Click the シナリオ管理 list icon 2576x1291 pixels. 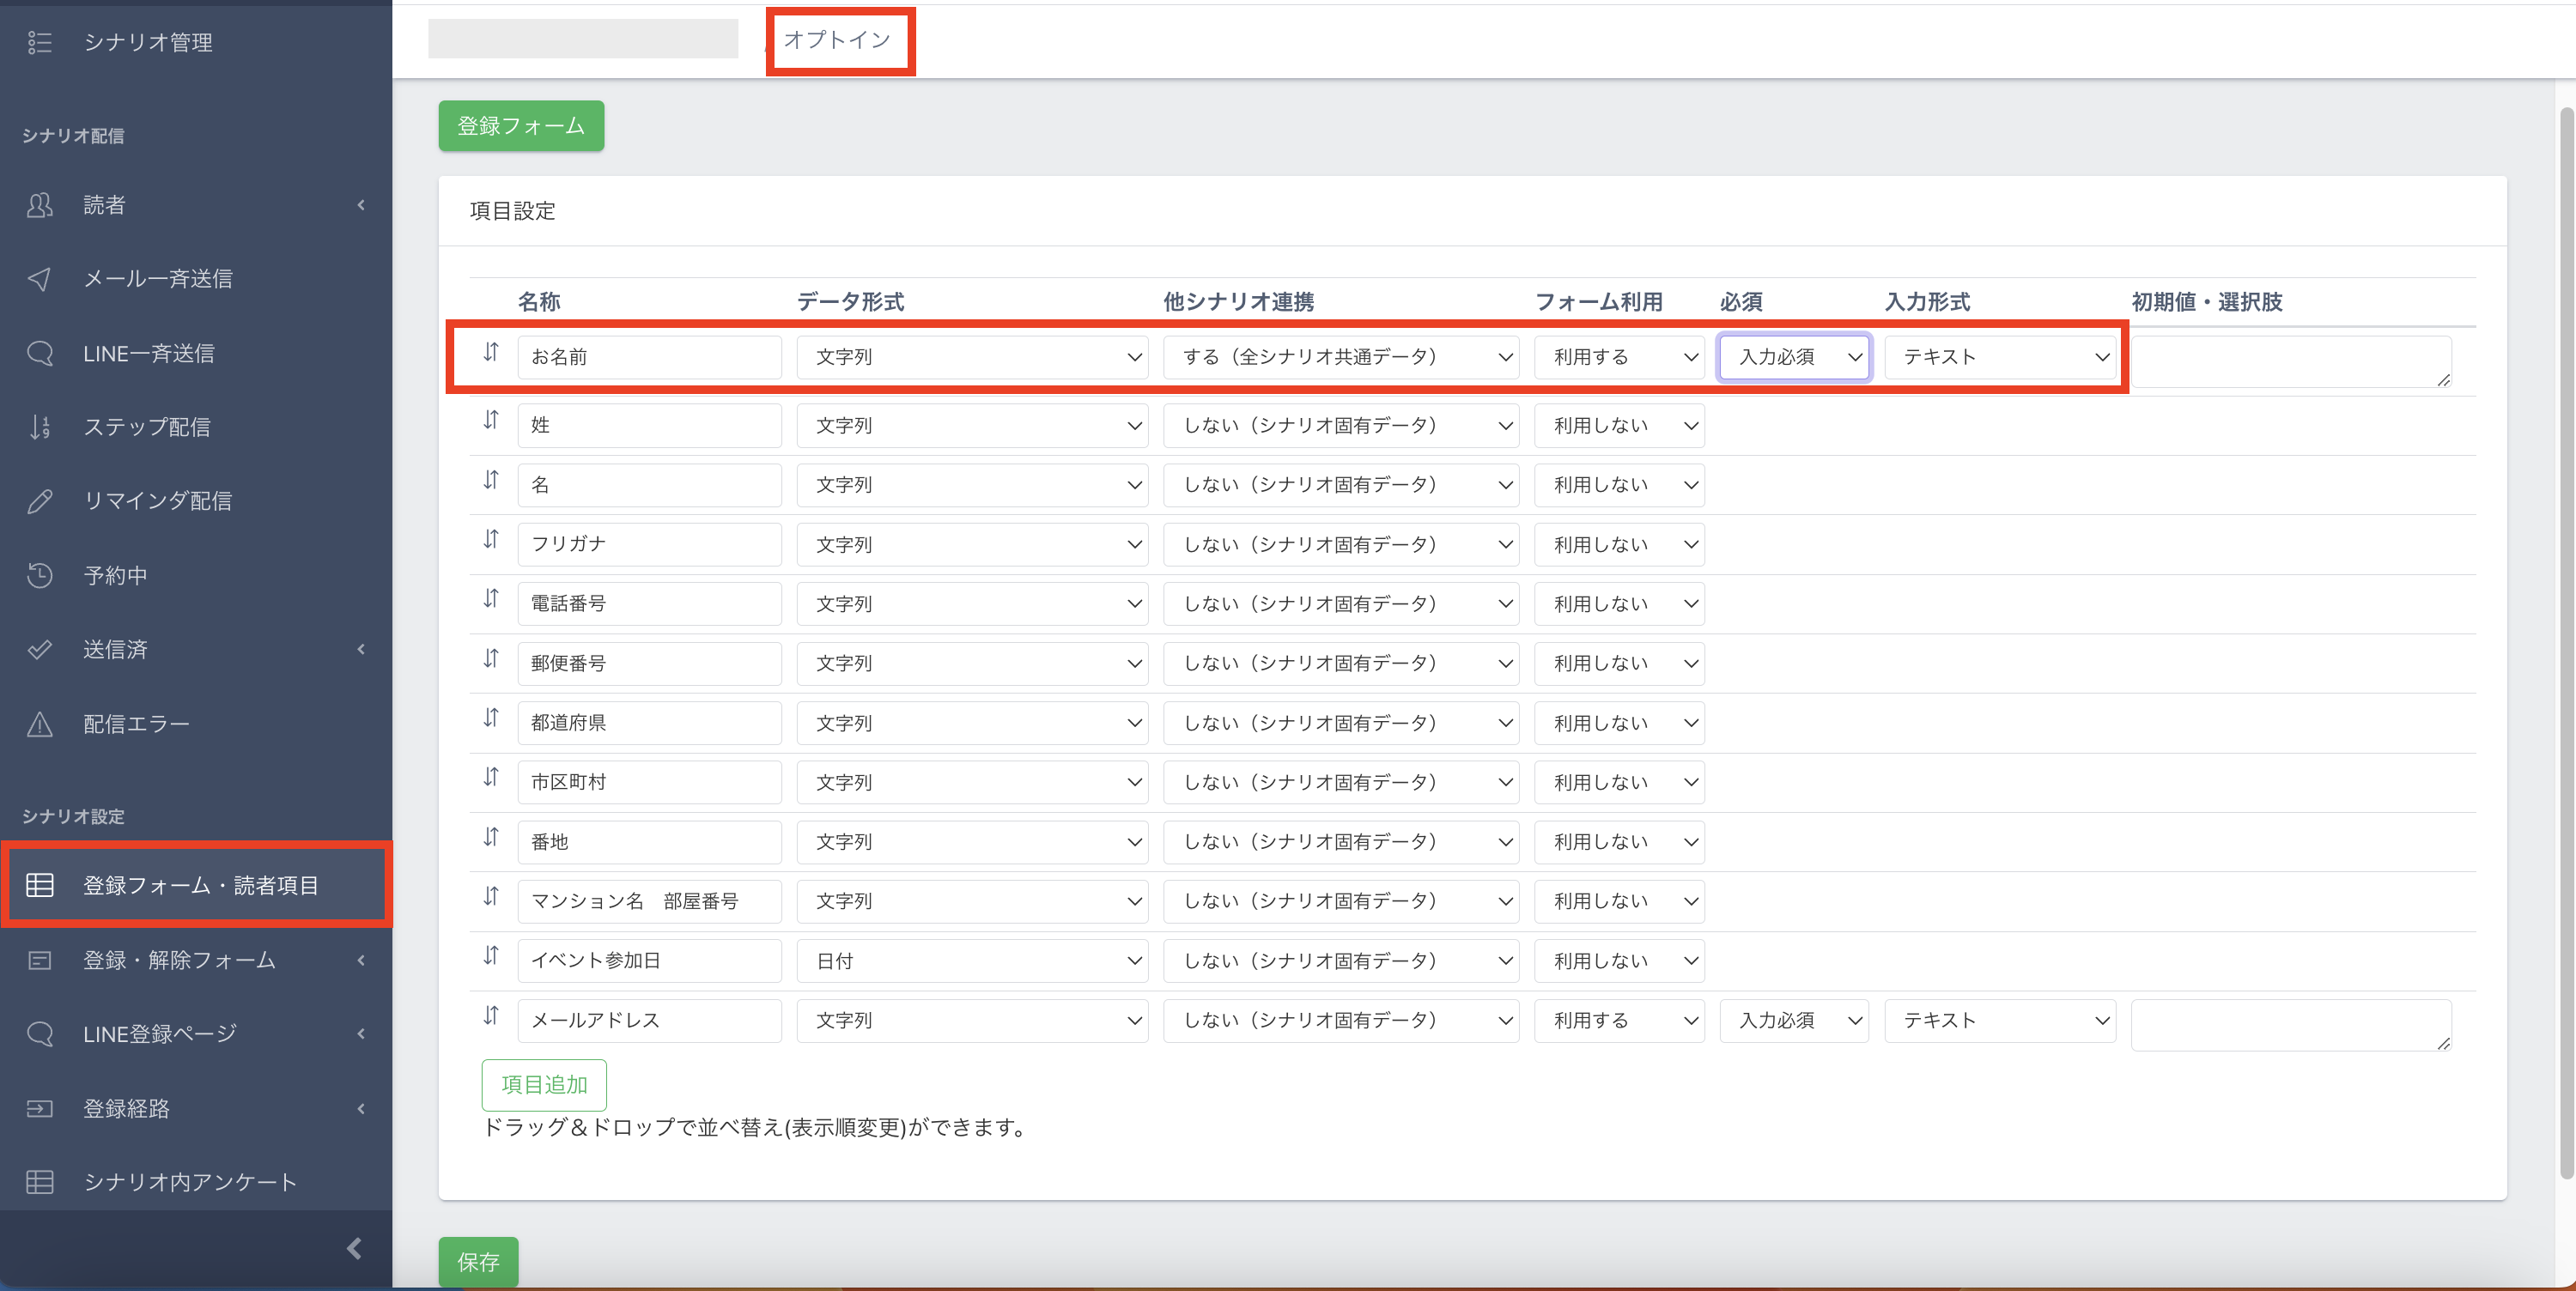39,42
